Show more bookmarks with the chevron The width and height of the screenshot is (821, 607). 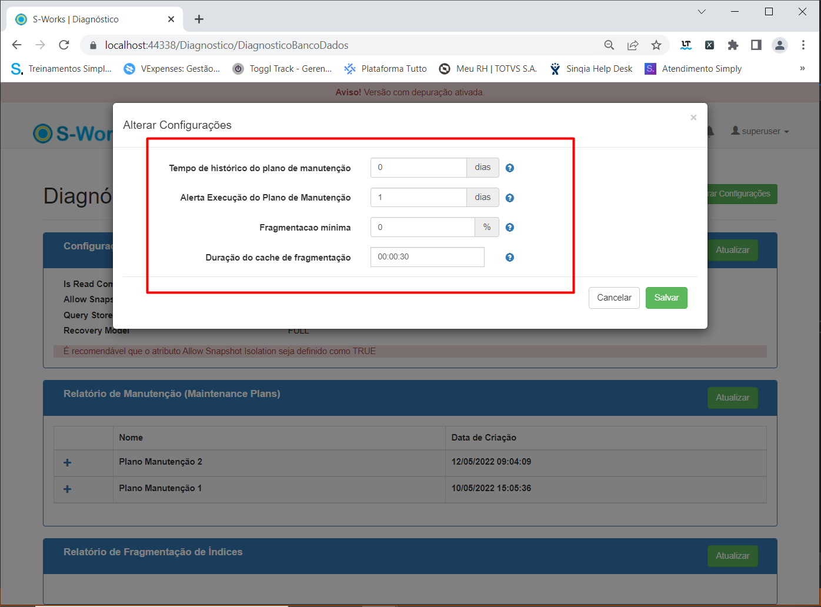802,69
